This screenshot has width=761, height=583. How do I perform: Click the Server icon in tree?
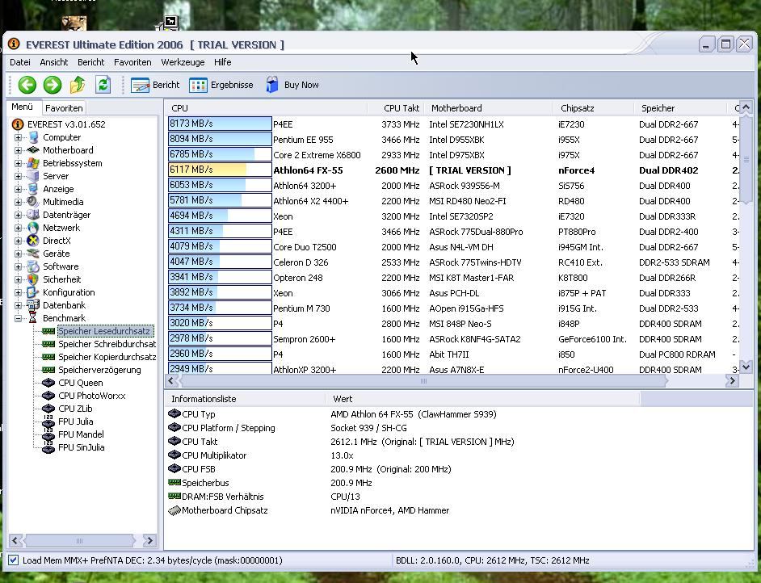click(x=33, y=176)
